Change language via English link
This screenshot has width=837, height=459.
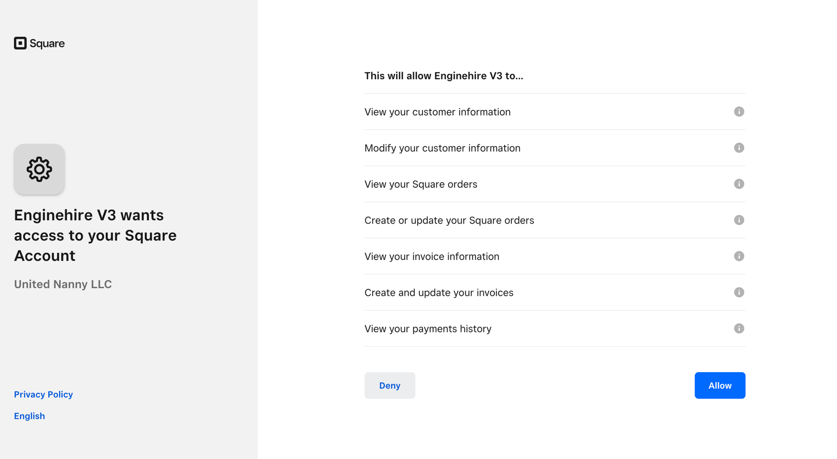tap(29, 416)
